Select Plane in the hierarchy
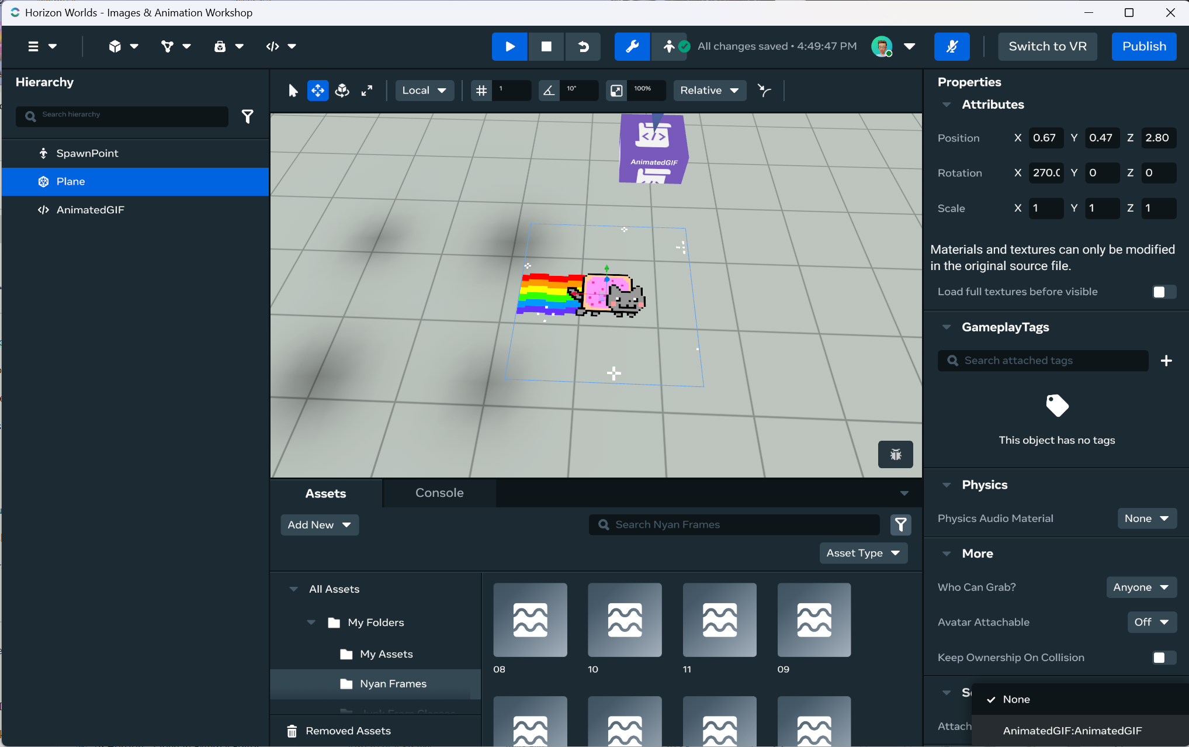 coord(135,182)
